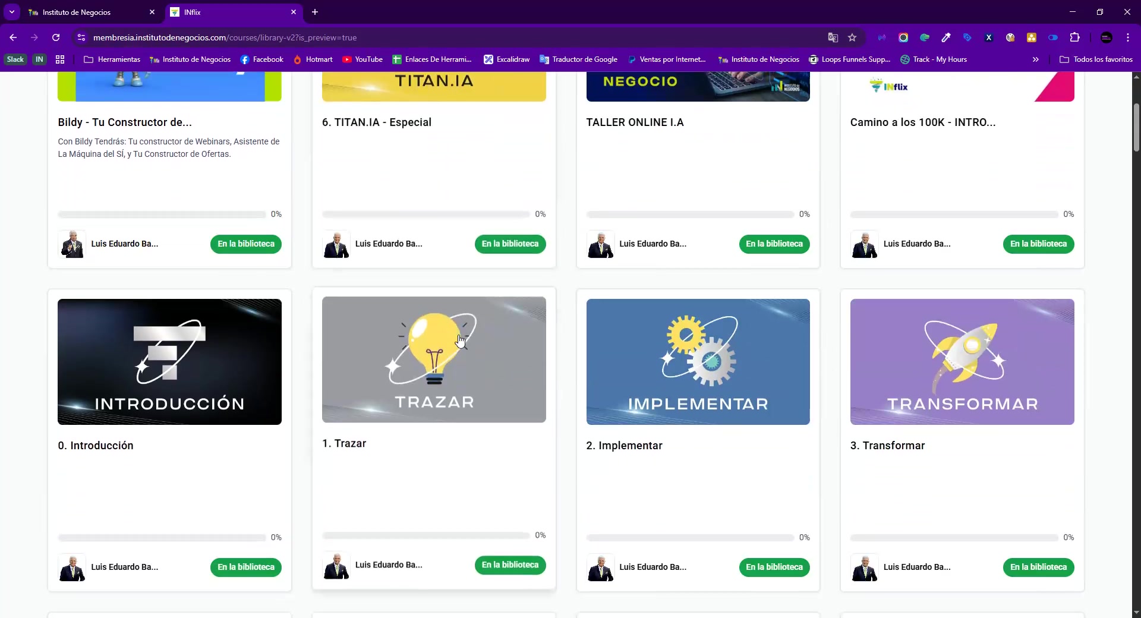Open the apps grid bookmark icon
Viewport: 1141px width, 618px height.
(60, 59)
